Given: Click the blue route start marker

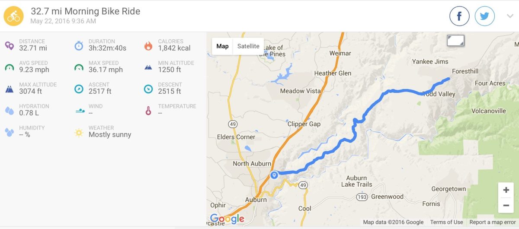Looking at the screenshot, I should click(x=274, y=175).
